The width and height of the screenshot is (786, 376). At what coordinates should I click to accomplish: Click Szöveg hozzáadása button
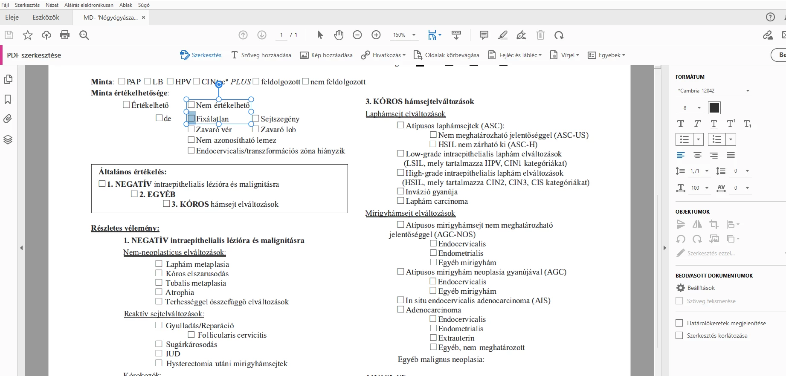(261, 55)
